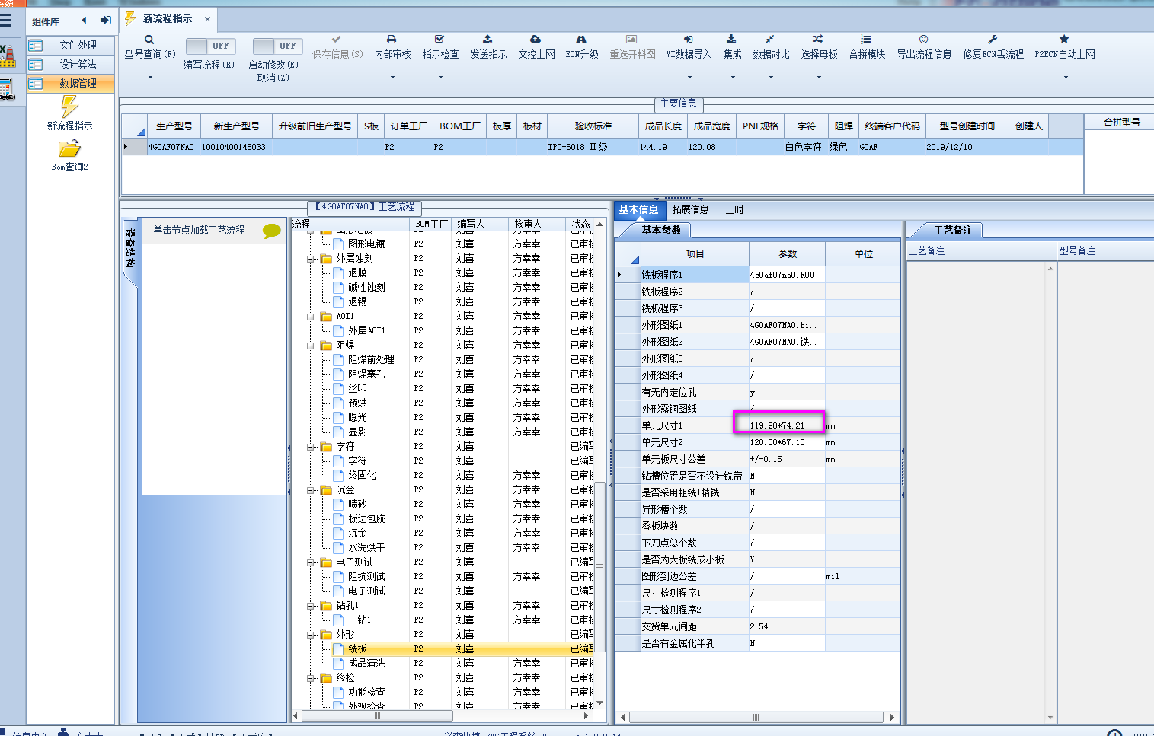Open the 新流程指示 lightning icon in sidebar
Image resolution: width=1154 pixels, height=736 pixels.
69,107
